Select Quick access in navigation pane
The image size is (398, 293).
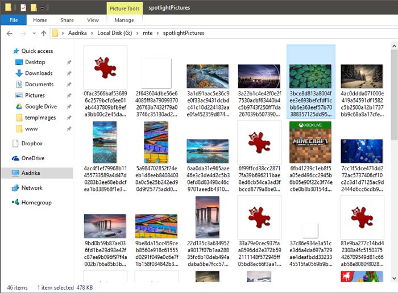tap(33, 51)
